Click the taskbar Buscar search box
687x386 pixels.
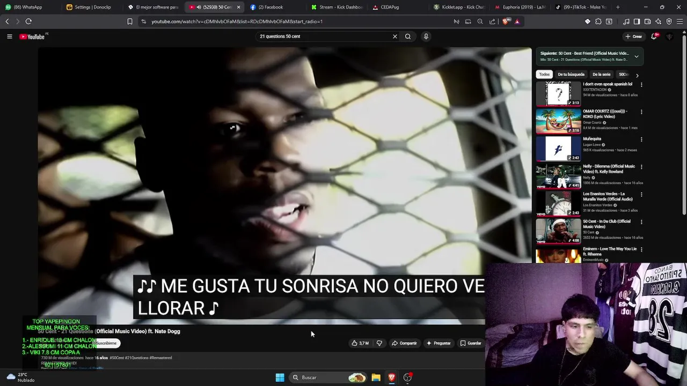[x=328, y=377]
